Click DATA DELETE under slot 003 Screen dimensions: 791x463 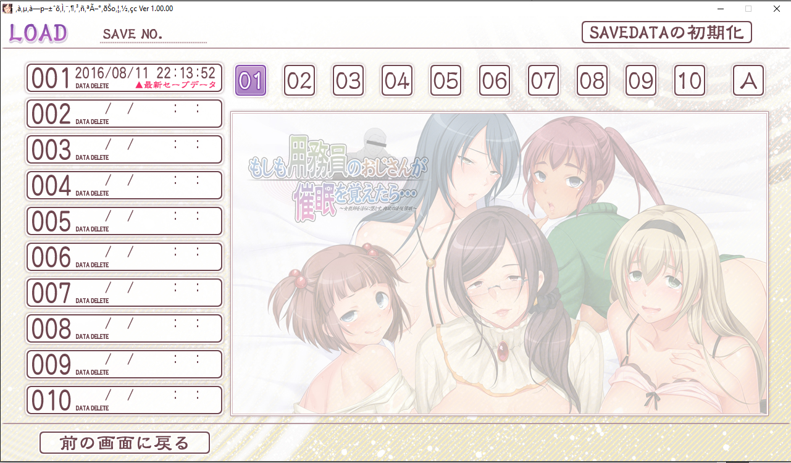[92, 157]
